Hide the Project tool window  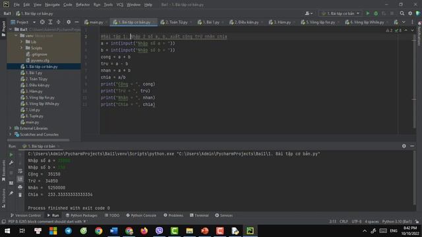[76, 22]
